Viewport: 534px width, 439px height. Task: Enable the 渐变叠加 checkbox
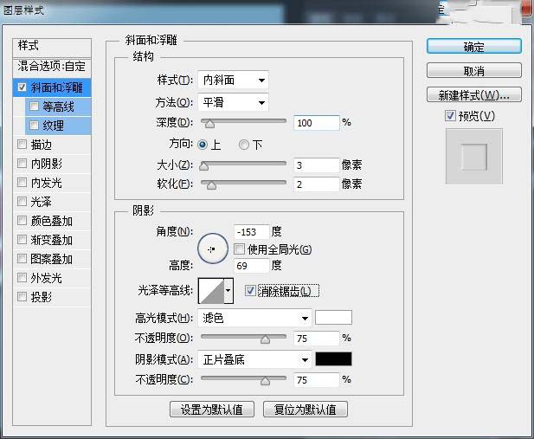22,240
